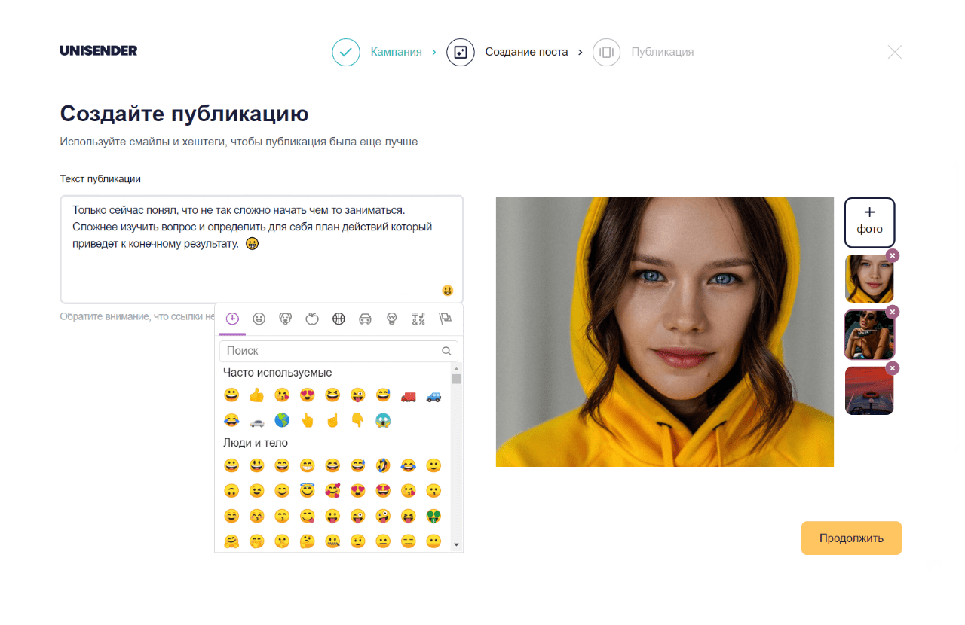Insert the globe Earth emoji
965x625 pixels.
point(282,420)
